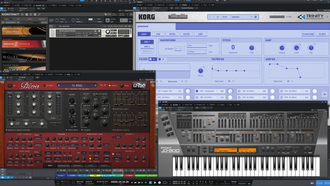Switch to Korg FILTER tab

(186, 34)
